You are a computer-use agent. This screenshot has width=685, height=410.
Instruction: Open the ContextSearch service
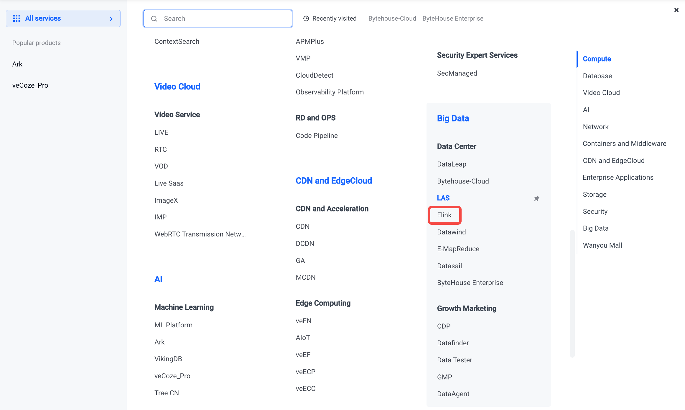(177, 41)
